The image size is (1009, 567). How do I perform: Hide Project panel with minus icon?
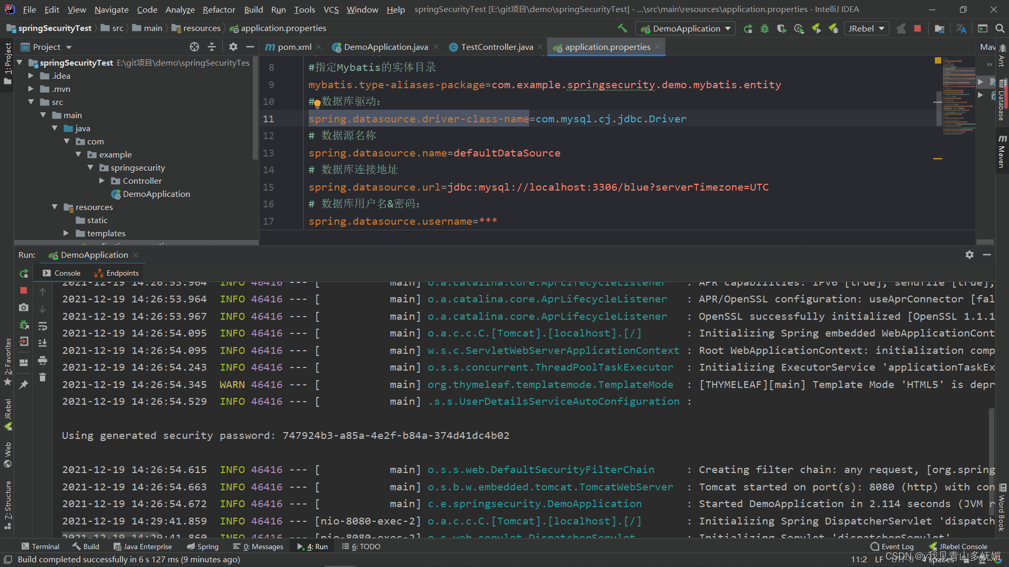pyautogui.click(x=250, y=47)
